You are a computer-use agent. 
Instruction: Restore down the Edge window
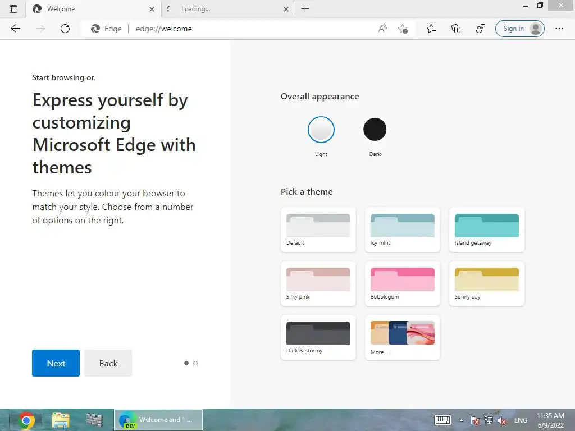(x=540, y=6)
